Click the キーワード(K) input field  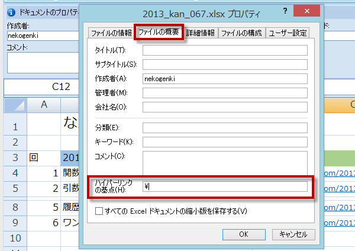(x=225, y=142)
